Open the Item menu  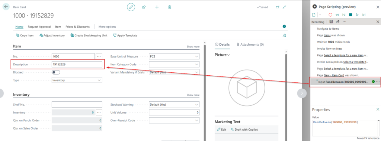pyautogui.click(x=58, y=27)
